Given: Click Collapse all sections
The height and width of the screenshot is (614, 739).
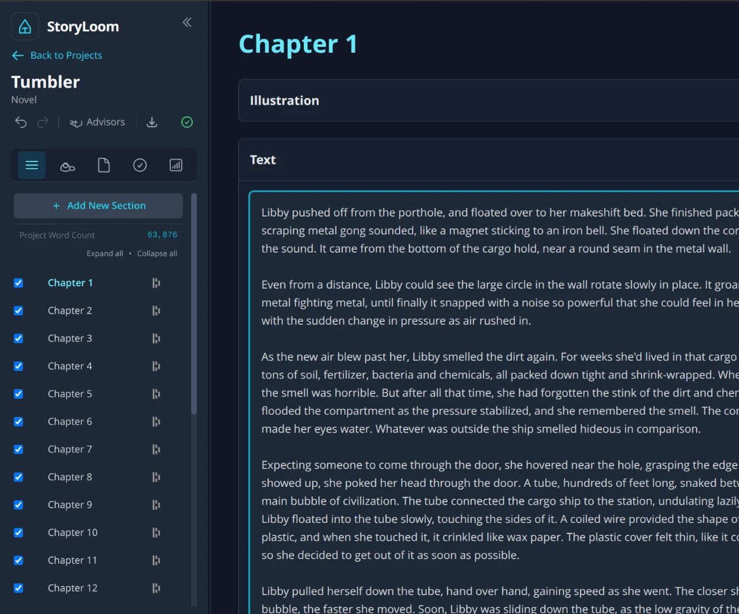Looking at the screenshot, I should tap(157, 253).
